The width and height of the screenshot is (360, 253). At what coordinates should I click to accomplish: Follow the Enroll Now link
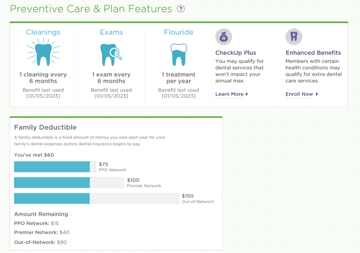299,94
